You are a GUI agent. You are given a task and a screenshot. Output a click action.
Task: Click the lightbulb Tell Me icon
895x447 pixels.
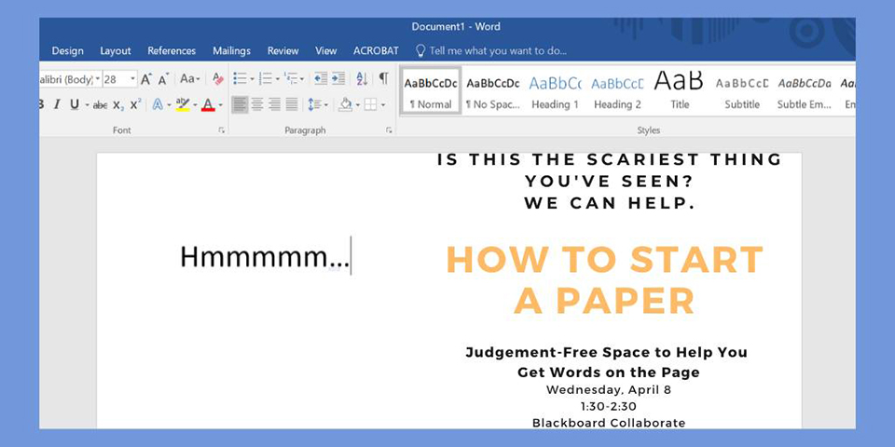tap(420, 50)
